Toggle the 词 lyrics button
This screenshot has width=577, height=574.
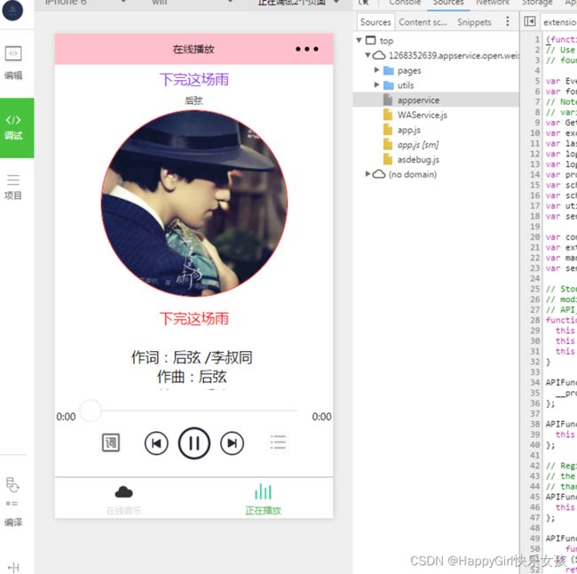(x=110, y=442)
